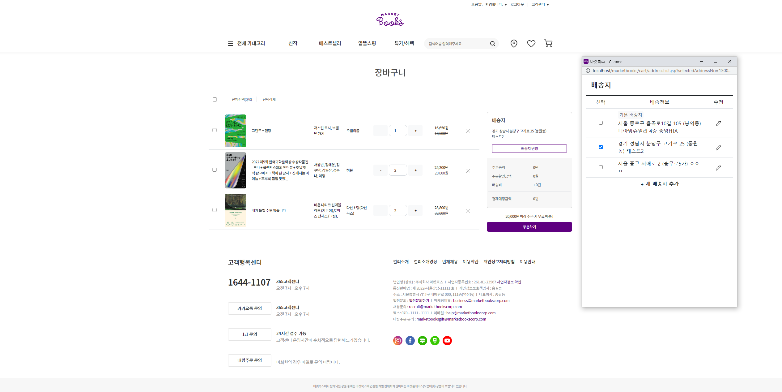782x392 pixels.
Task: Go to the 베스트셀러 menu
Action: click(x=330, y=44)
